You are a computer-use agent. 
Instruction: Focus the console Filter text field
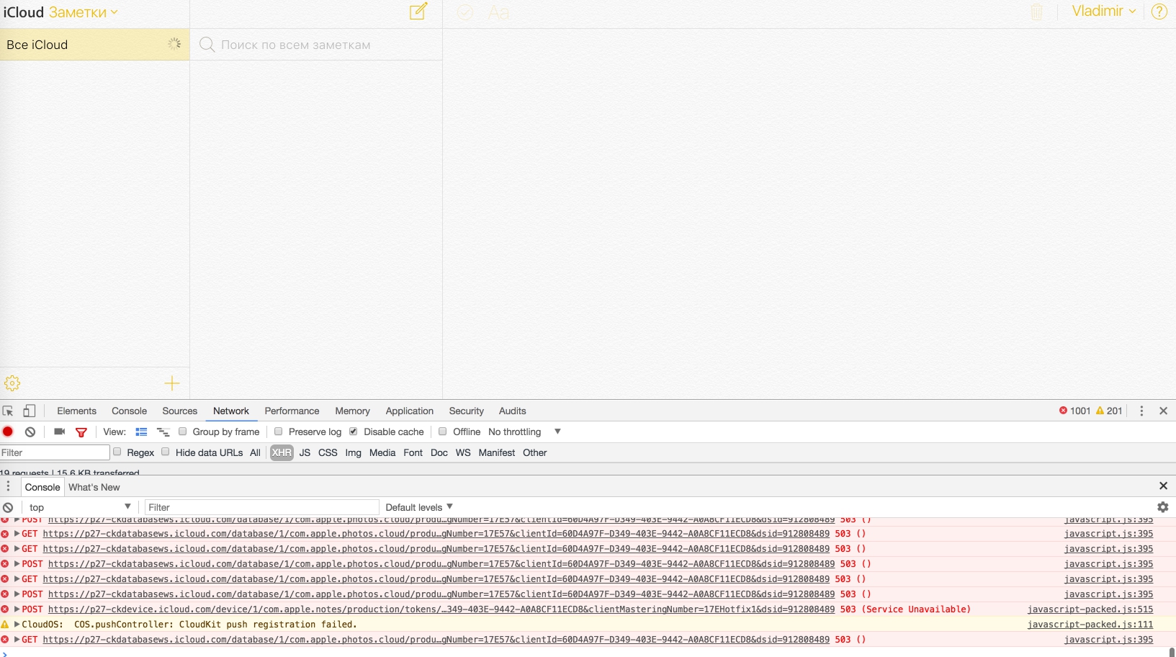tap(262, 507)
